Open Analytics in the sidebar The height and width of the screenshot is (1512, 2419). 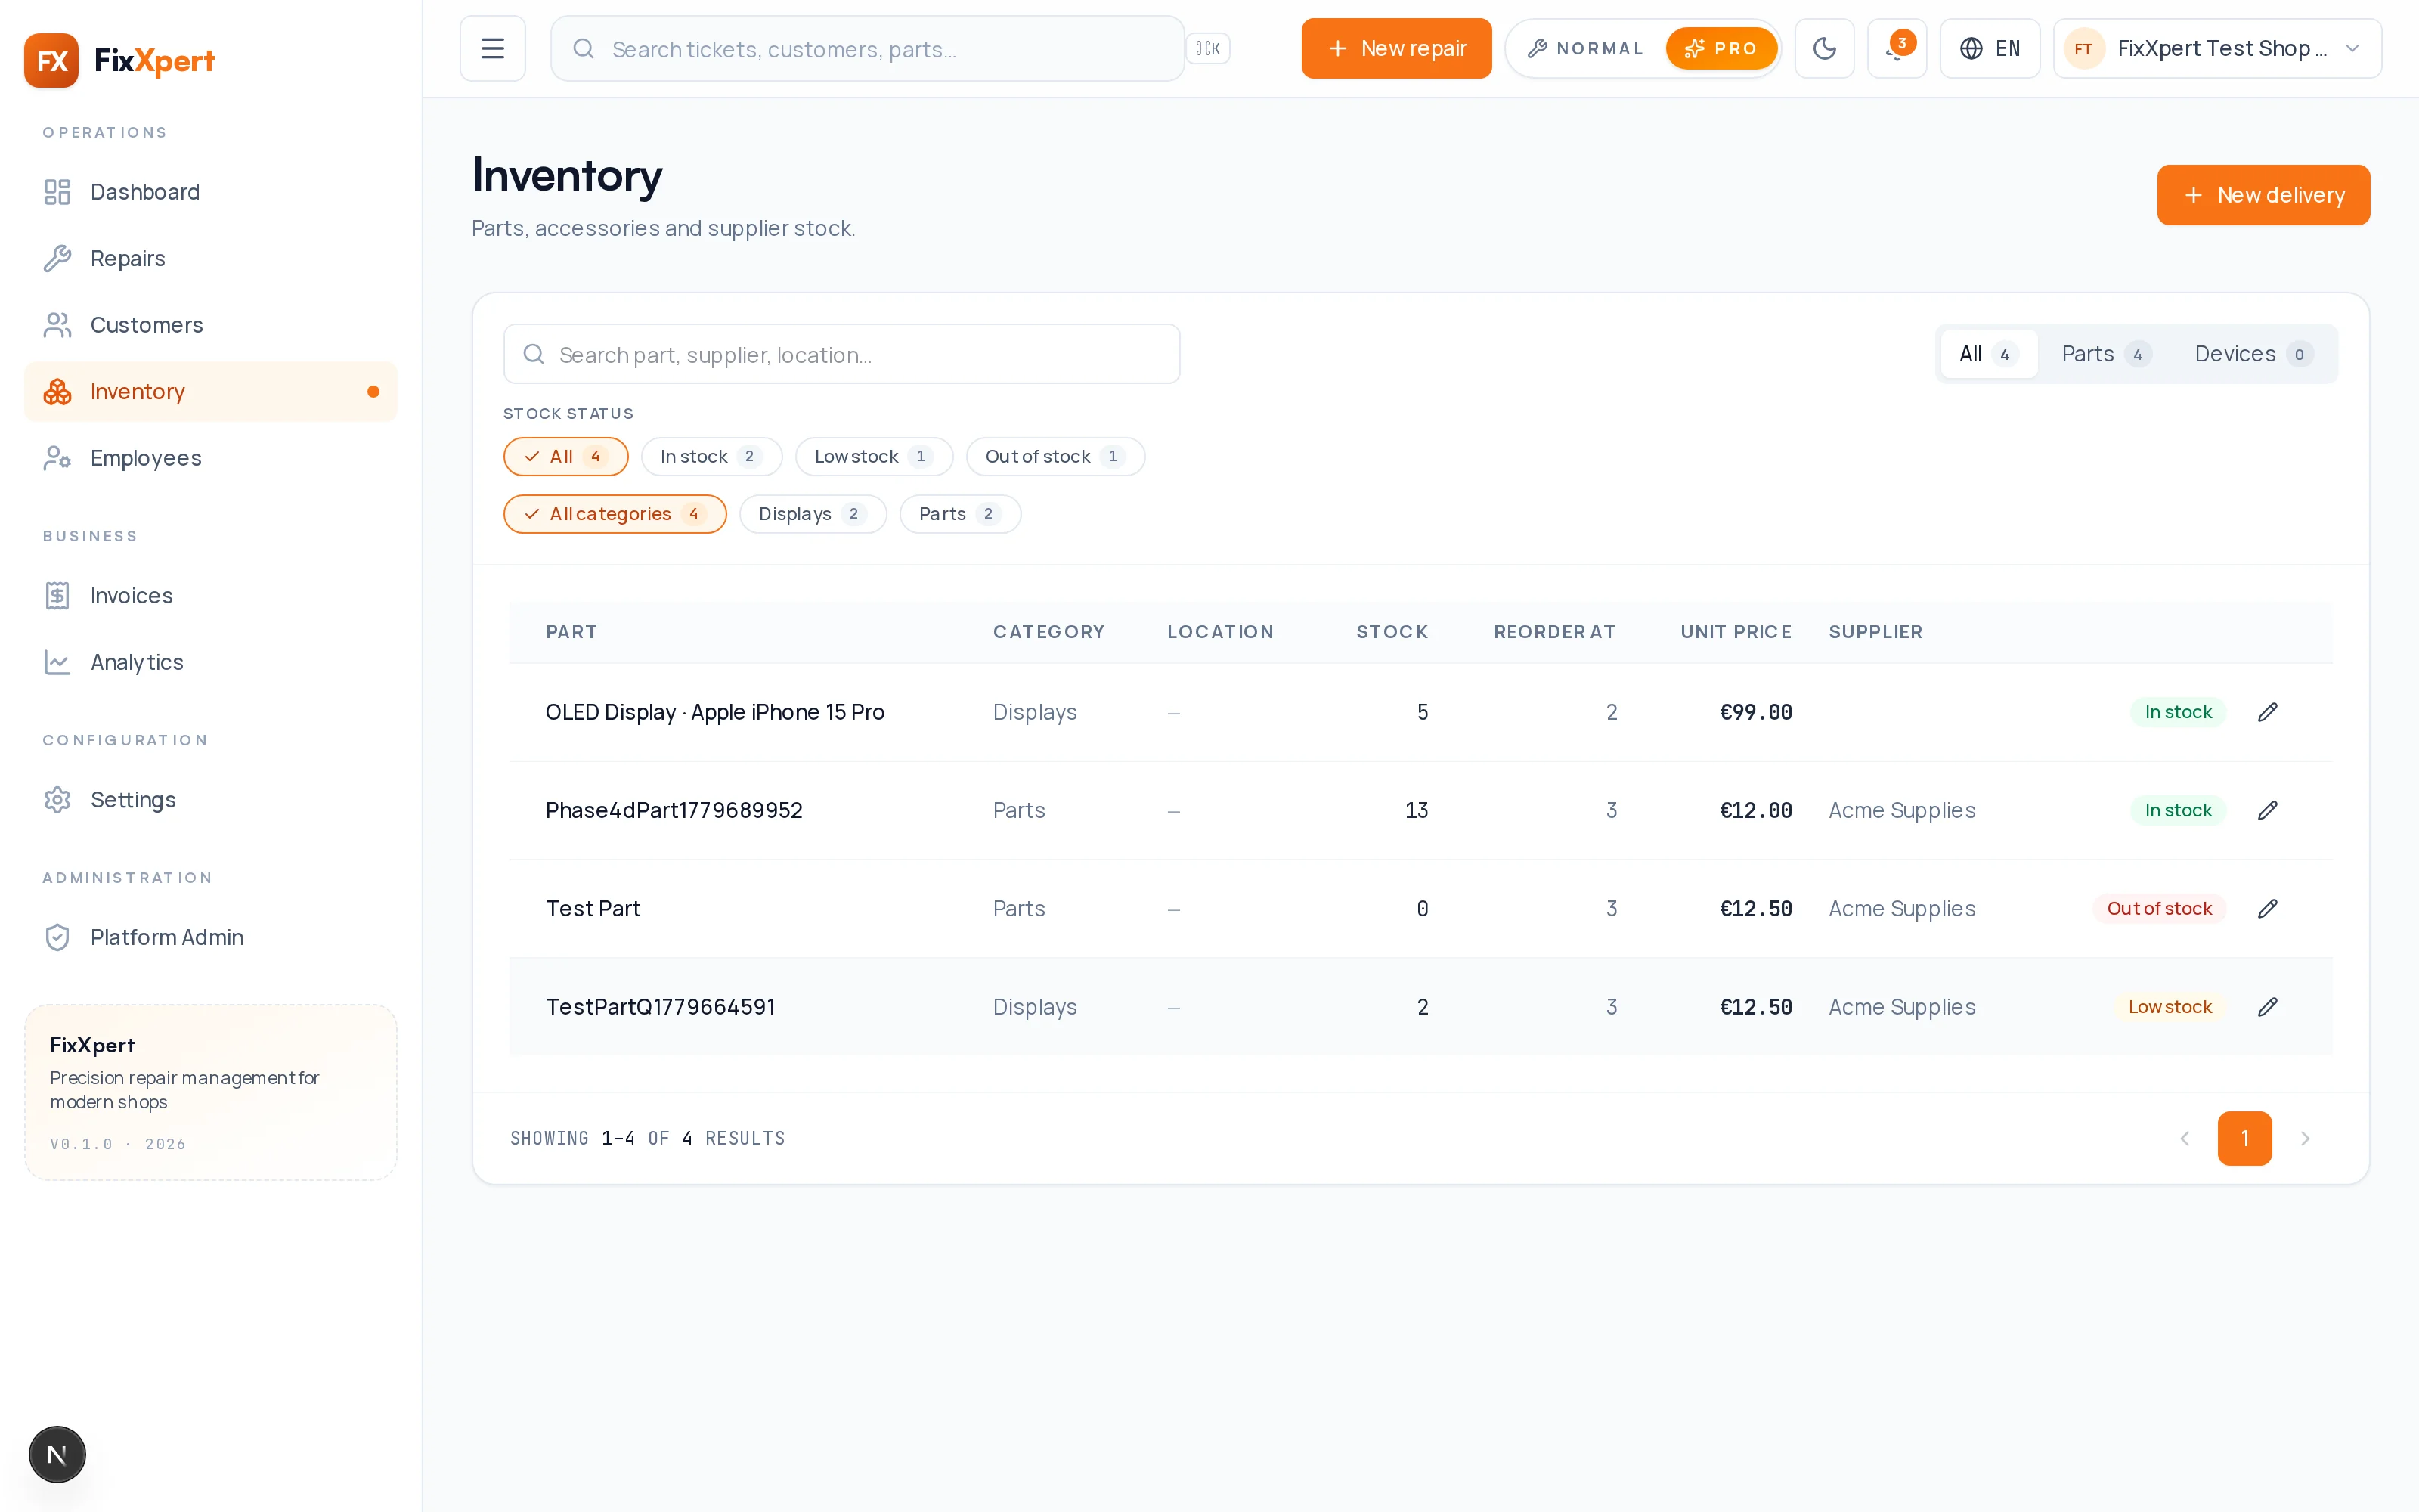coord(210,662)
